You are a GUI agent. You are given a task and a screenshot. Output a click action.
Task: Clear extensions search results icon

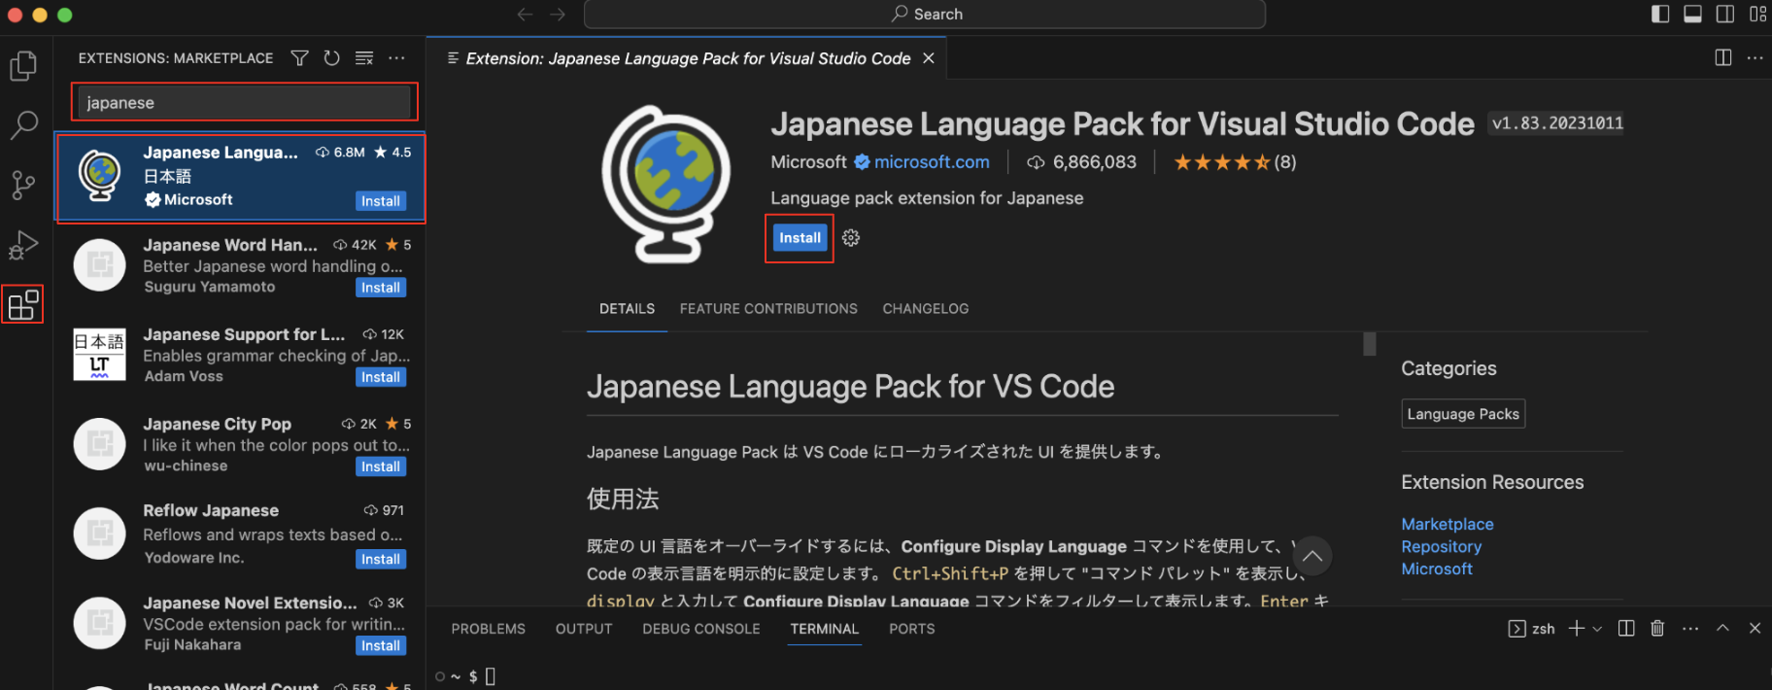(364, 58)
